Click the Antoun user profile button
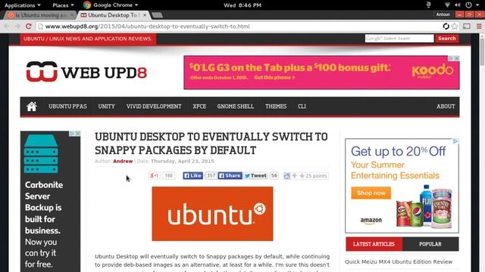The width and height of the screenshot is (485, 272). (x=443, y=14)
